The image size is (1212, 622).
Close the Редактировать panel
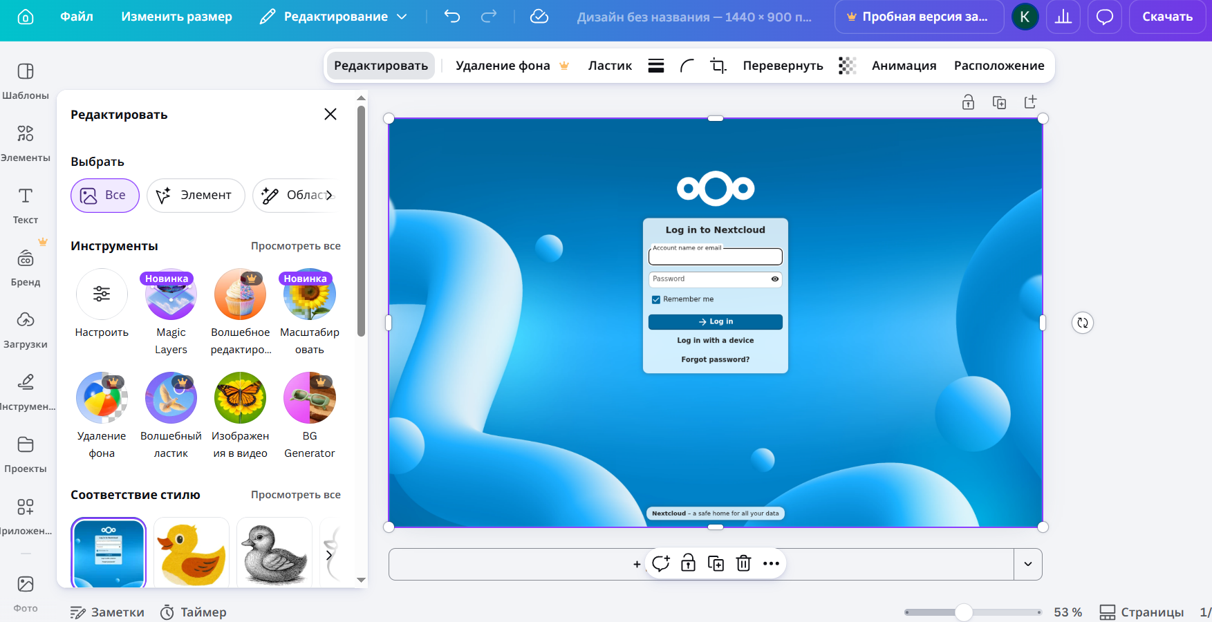(330, 114)
